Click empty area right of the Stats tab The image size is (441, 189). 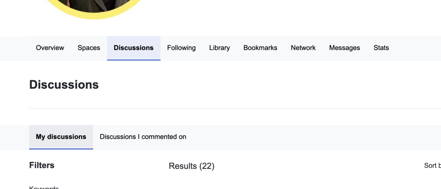tap(417, 48)
